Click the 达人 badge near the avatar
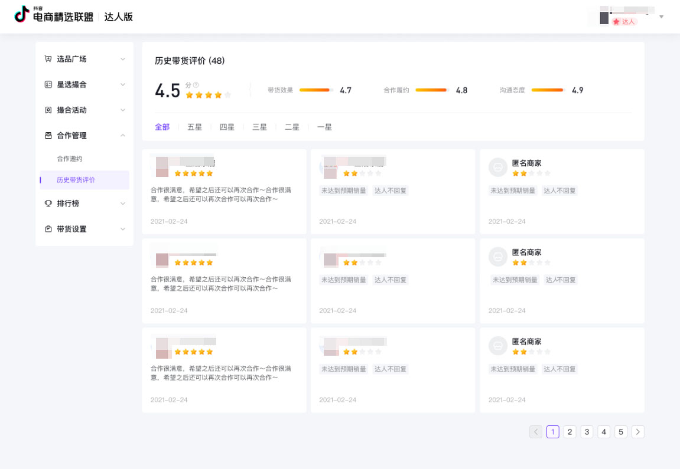The width and height of the screenshot is (680, 469). coord(623,22)
